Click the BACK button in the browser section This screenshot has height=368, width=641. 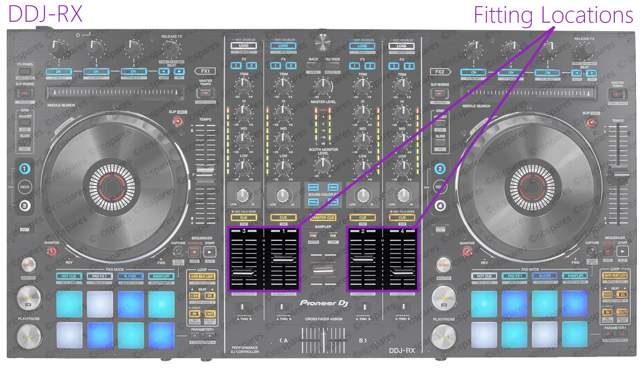(x=313, y=66)
